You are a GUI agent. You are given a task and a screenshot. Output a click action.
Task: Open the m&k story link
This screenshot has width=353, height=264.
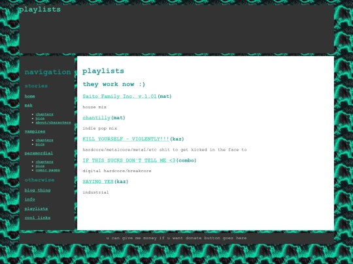[28, 105]
